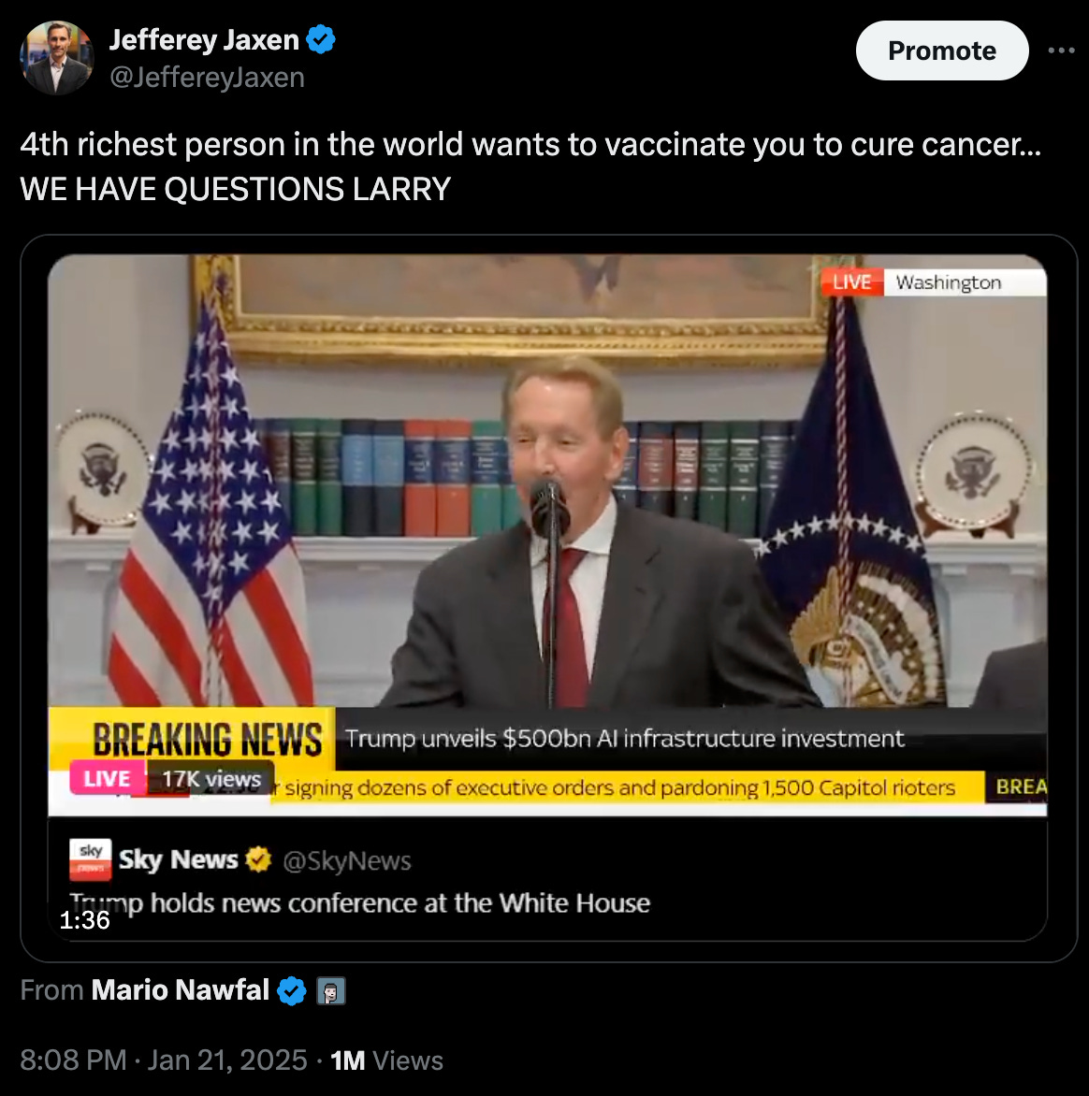1089x1096 pixels.
Task: Click the pink LIVE badge on video
Action: tap(107, 778)
